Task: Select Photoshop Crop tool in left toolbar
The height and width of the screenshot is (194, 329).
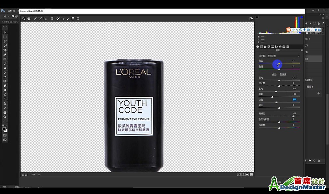Action: (5, 50)
